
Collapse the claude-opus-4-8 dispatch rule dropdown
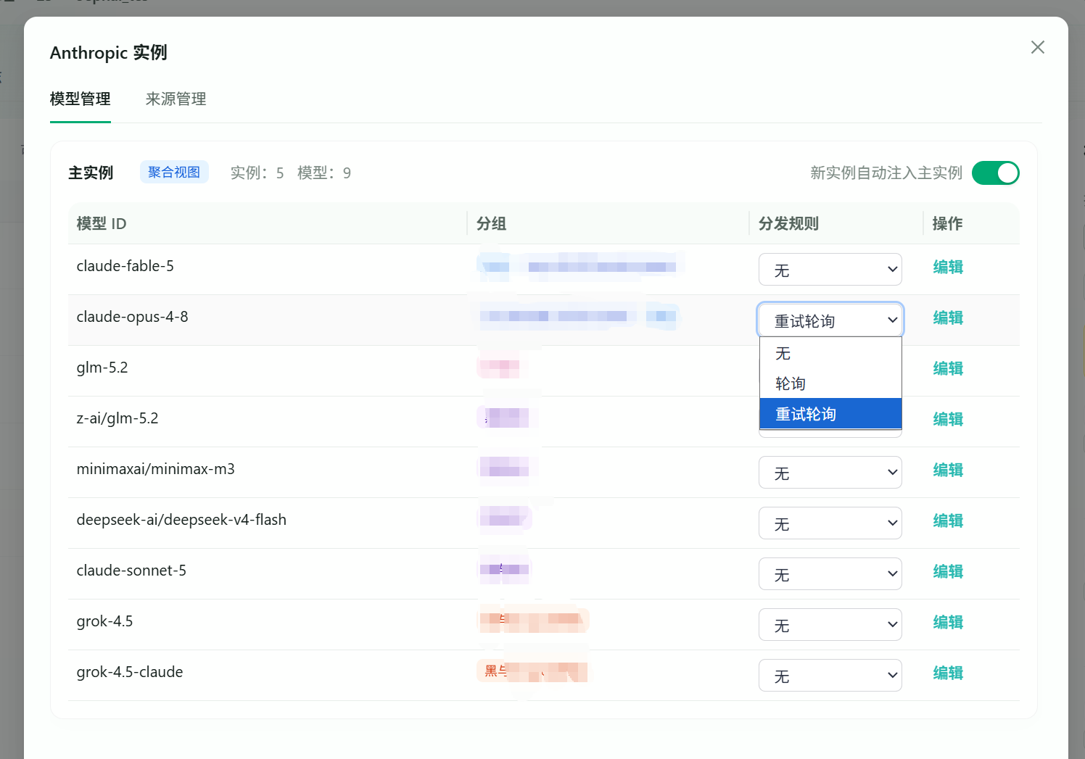point(830,320)
